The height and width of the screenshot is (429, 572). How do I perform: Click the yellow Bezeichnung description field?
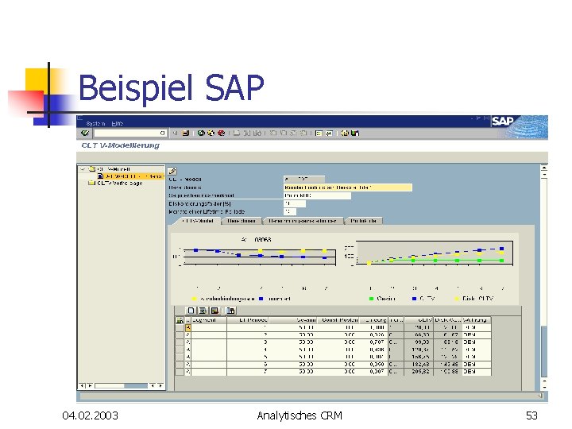pos(348,187)
